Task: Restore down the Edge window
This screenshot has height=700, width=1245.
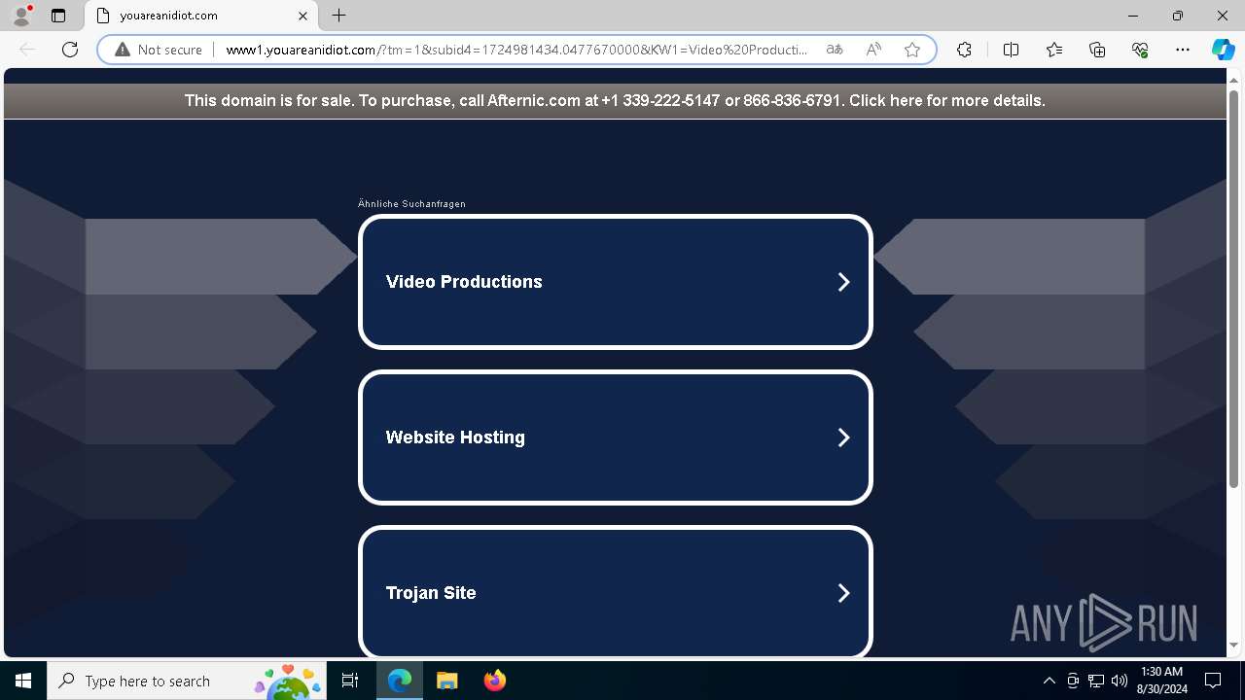Action: [1178, 16]
